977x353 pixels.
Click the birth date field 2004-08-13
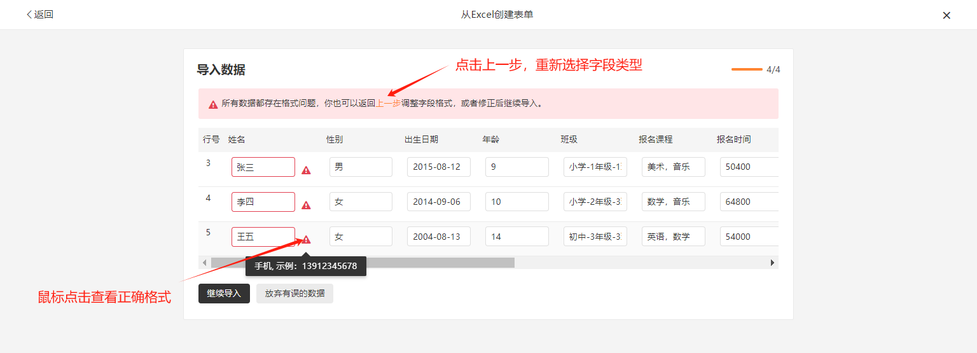439,237
